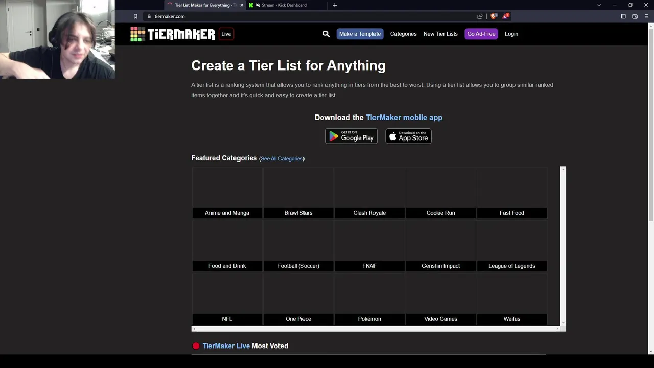The height and width of the screenshot is (368, 654).
Task: Click the Get it on Google Play badge
Action: click(352, 136)
